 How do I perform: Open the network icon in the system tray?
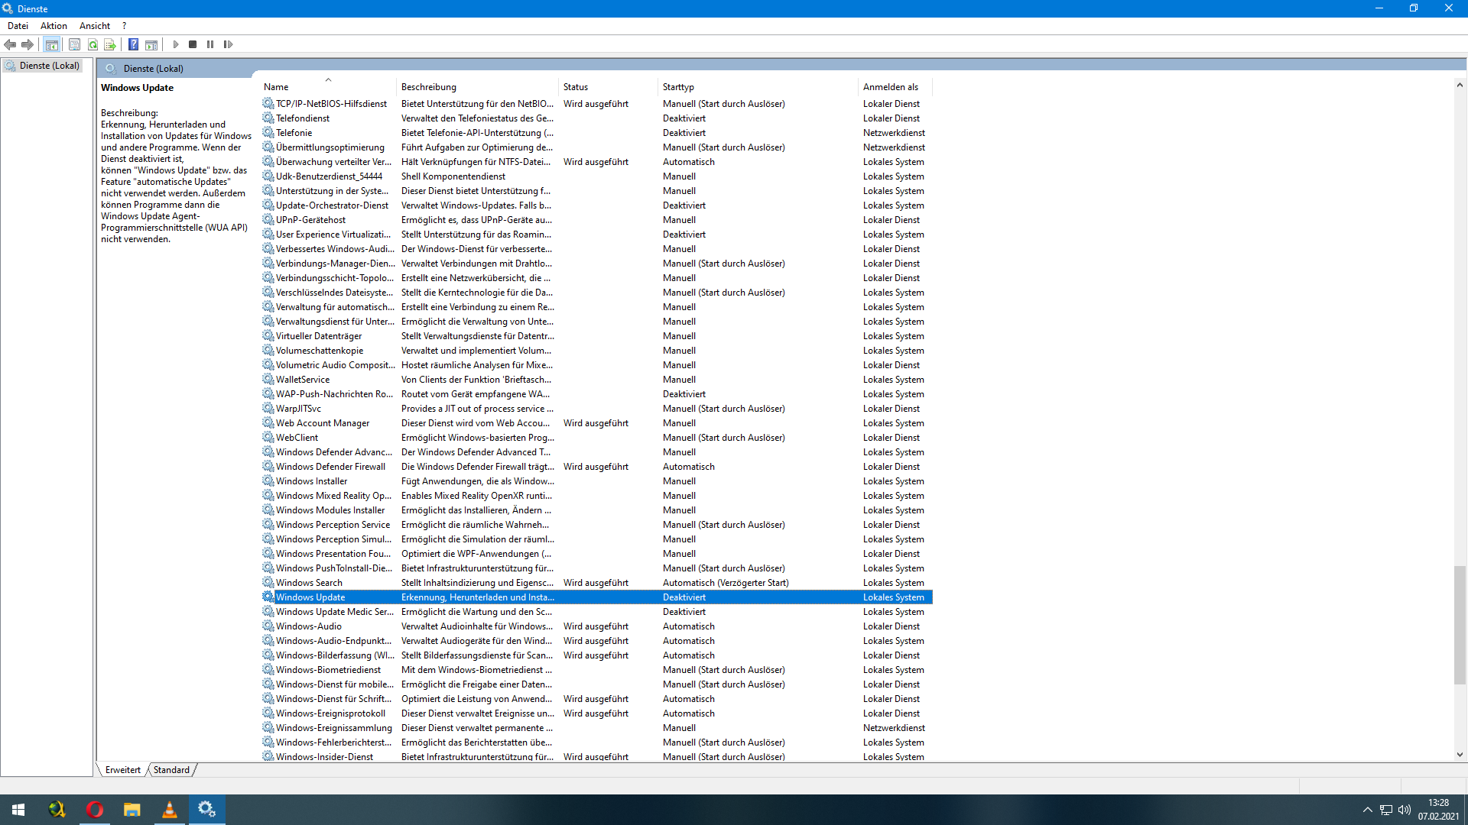point(1386,810)
